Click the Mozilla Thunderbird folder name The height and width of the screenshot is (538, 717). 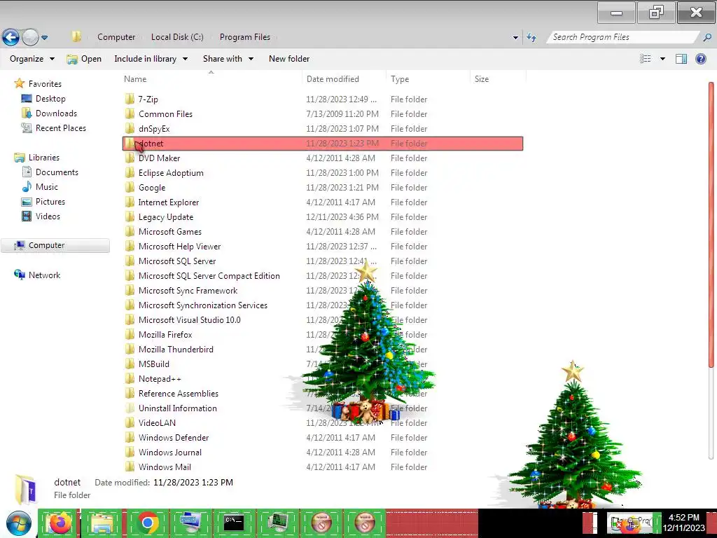pyautogui.click(x=176, y=349)
